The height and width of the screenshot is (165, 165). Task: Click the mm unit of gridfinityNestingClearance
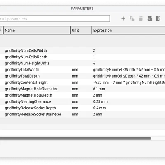click(75, 102)
